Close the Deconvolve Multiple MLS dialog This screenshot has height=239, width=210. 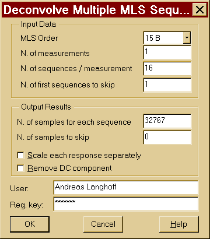[199, 10]
